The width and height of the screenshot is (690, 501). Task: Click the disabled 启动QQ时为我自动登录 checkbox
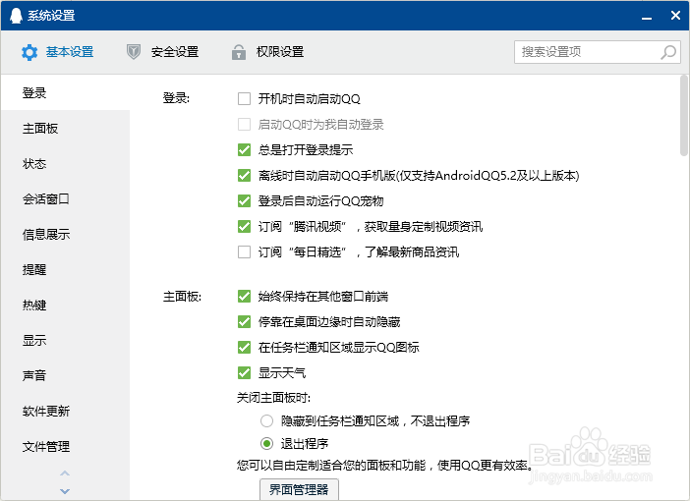[244, 124]
